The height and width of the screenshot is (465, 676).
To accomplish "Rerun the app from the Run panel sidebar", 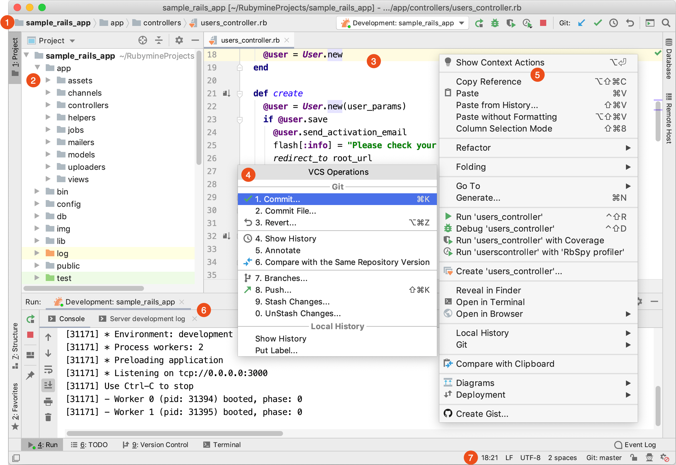I will [31, 319].
